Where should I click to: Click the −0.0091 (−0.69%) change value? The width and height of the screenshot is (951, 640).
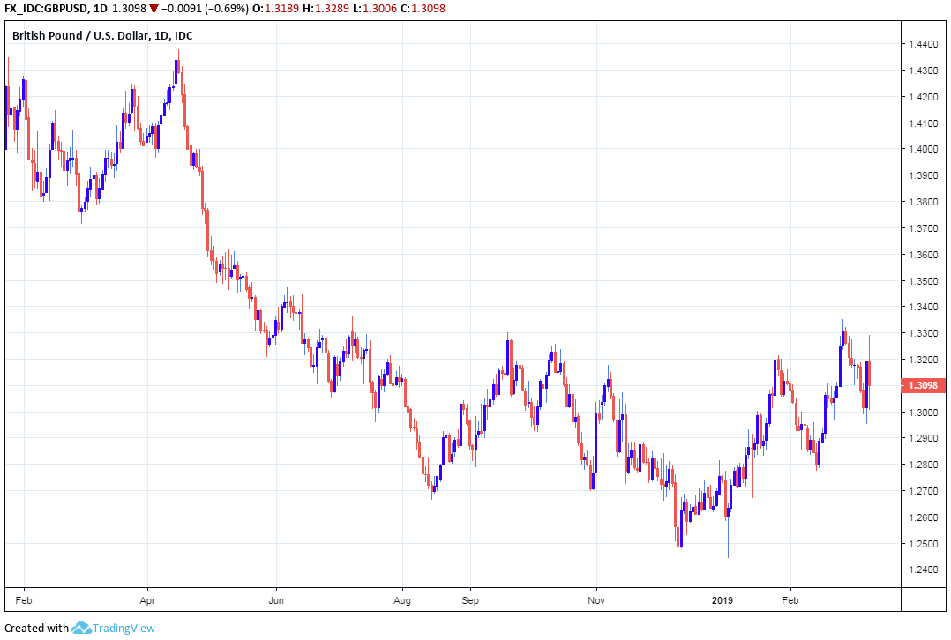tap(209, 9)
